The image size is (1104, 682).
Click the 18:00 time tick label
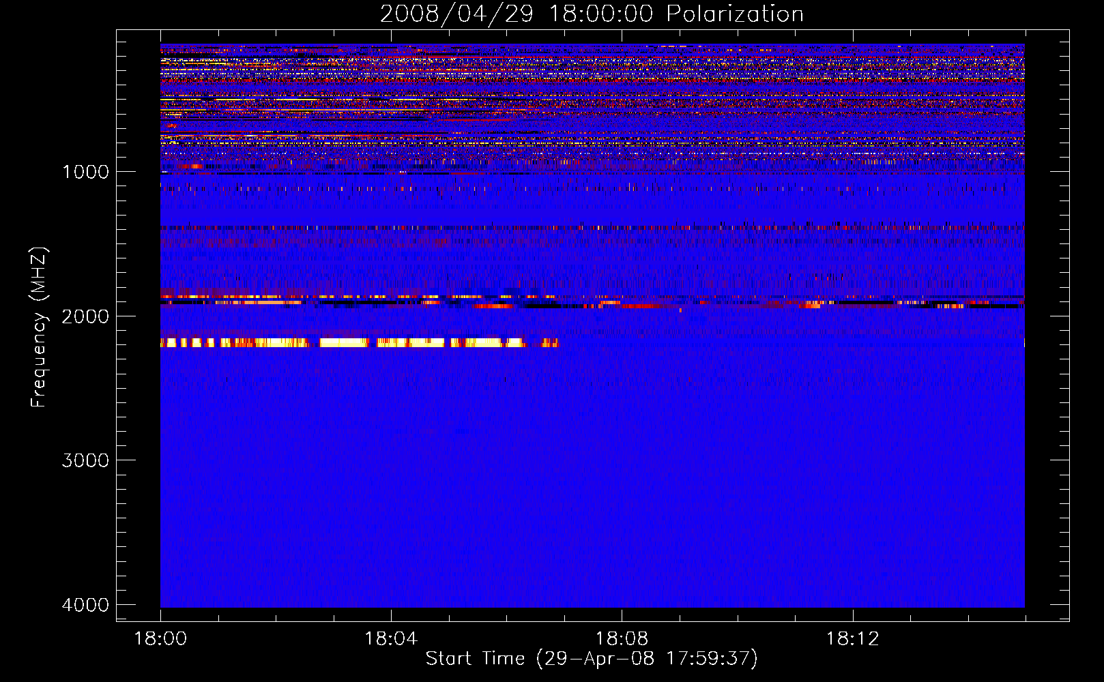tap(160, 639)
